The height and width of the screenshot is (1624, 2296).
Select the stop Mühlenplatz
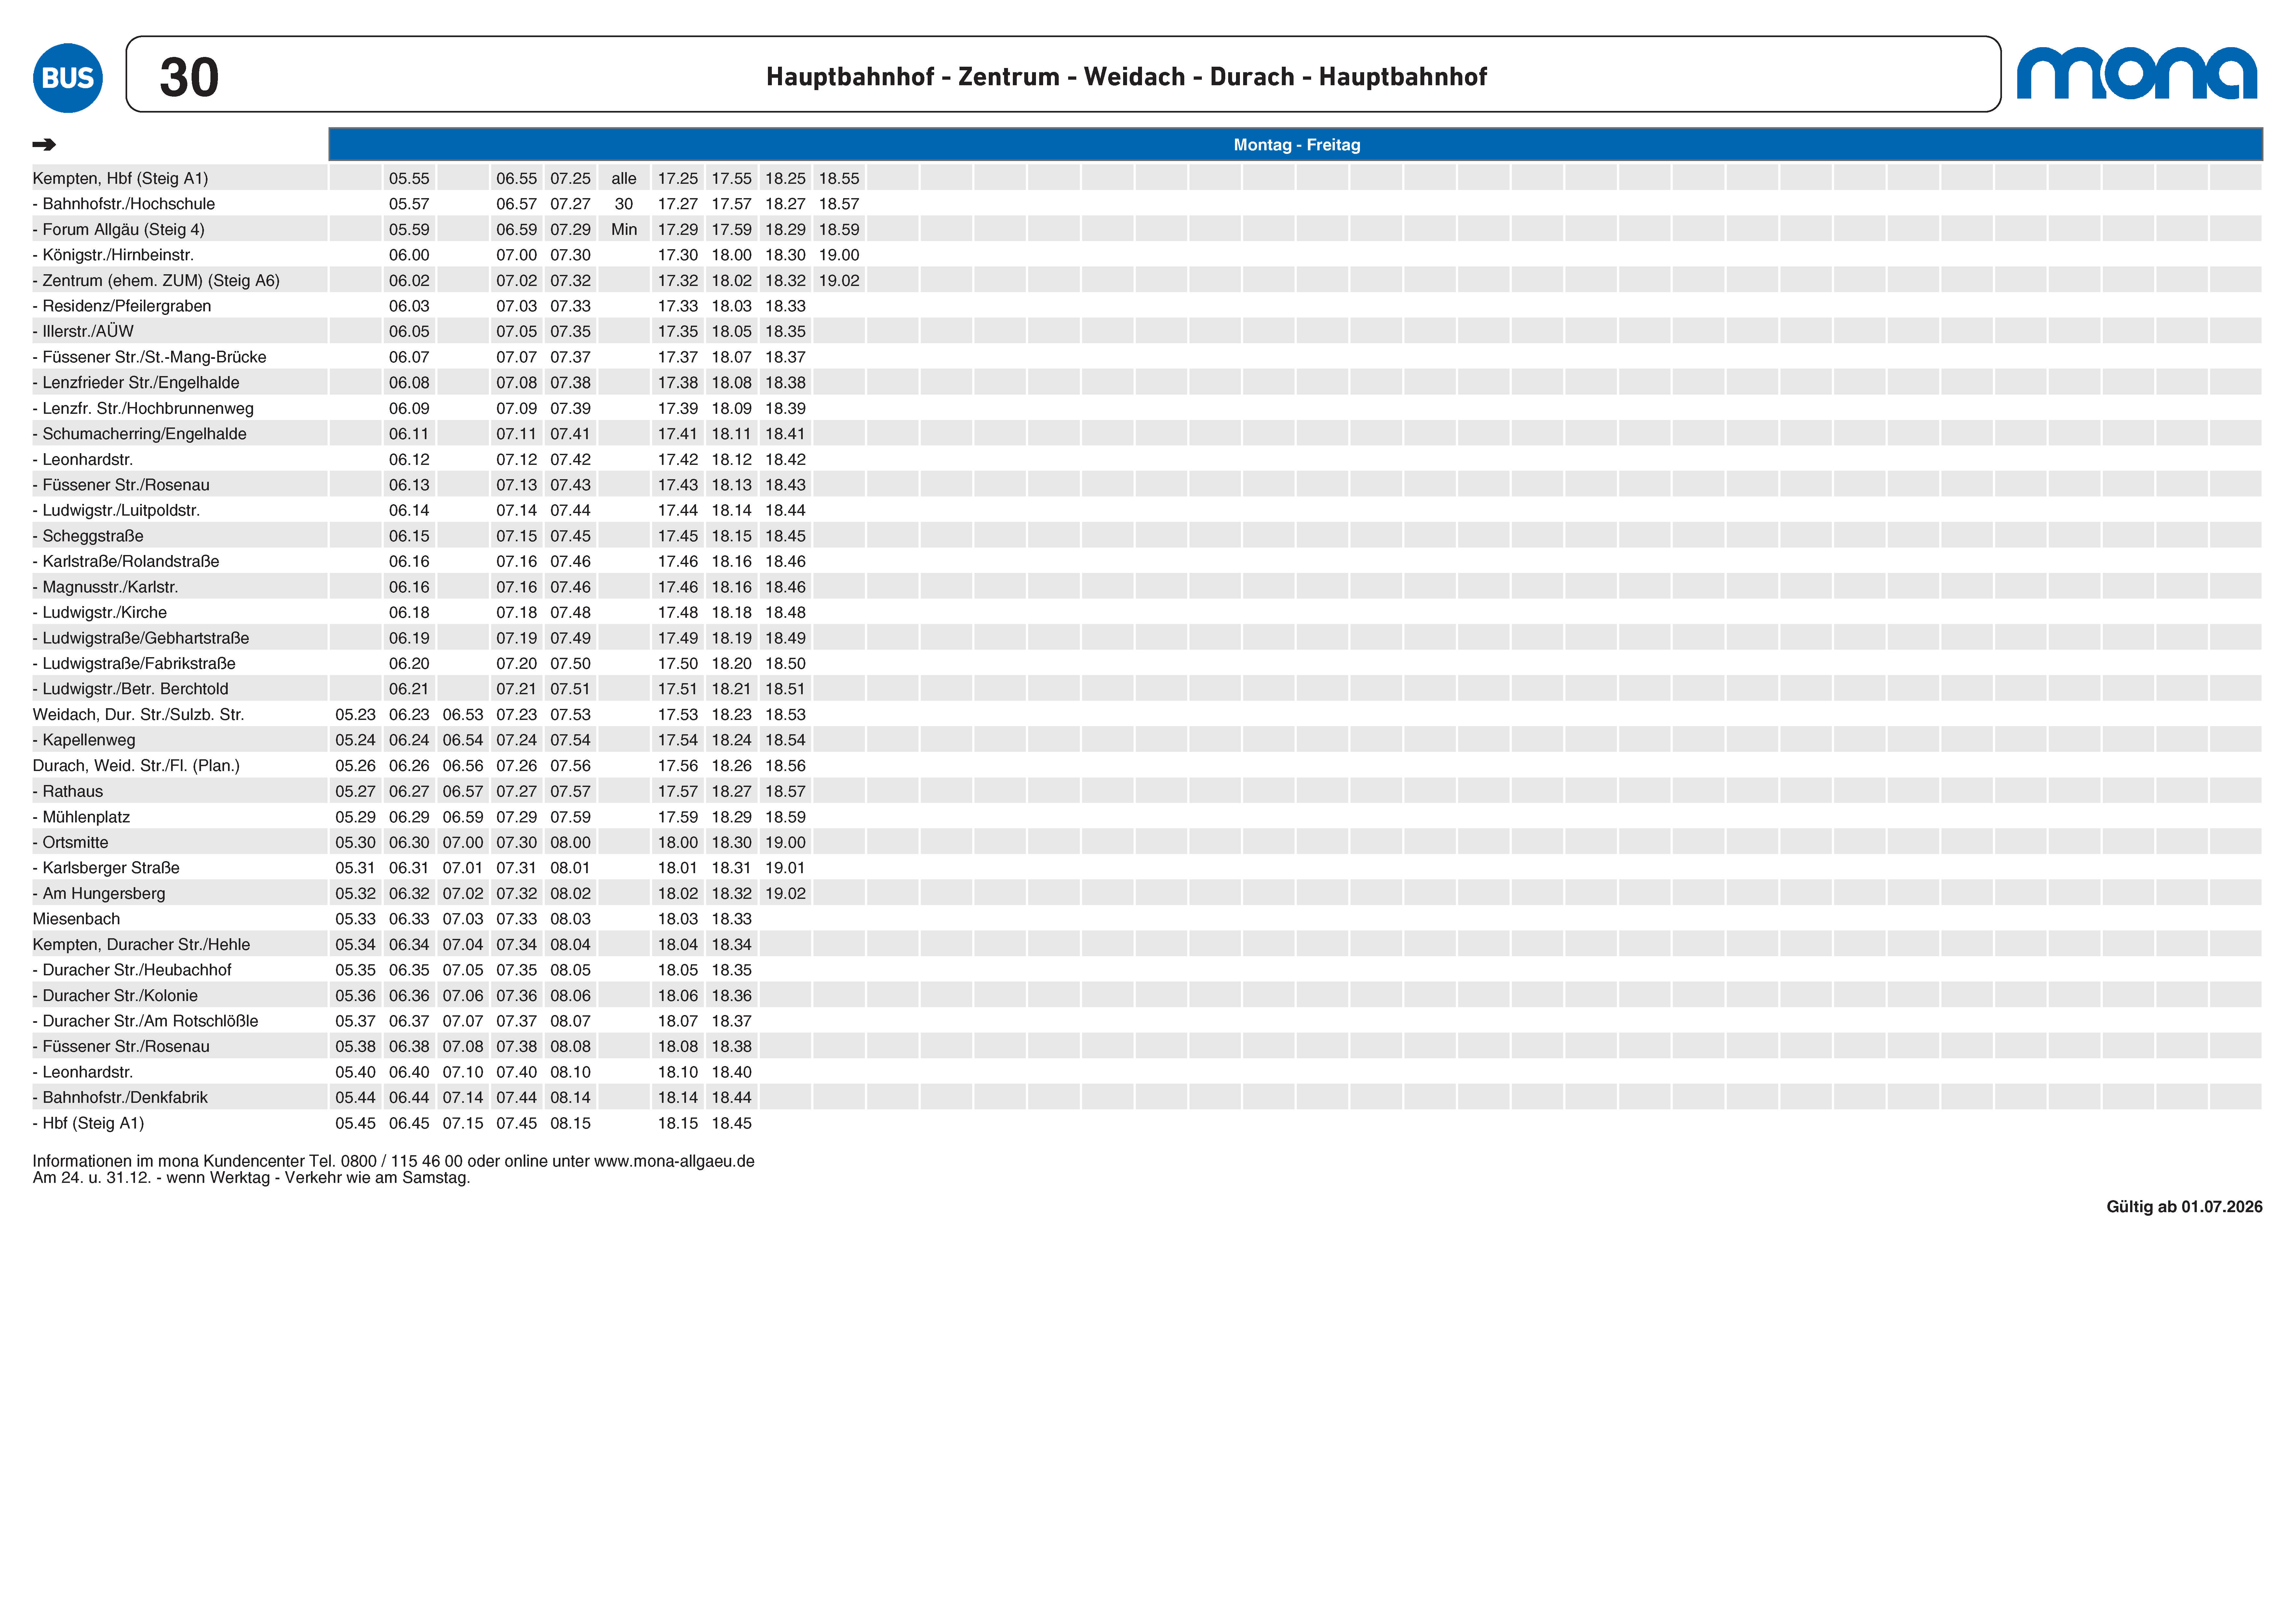[81, 817]
